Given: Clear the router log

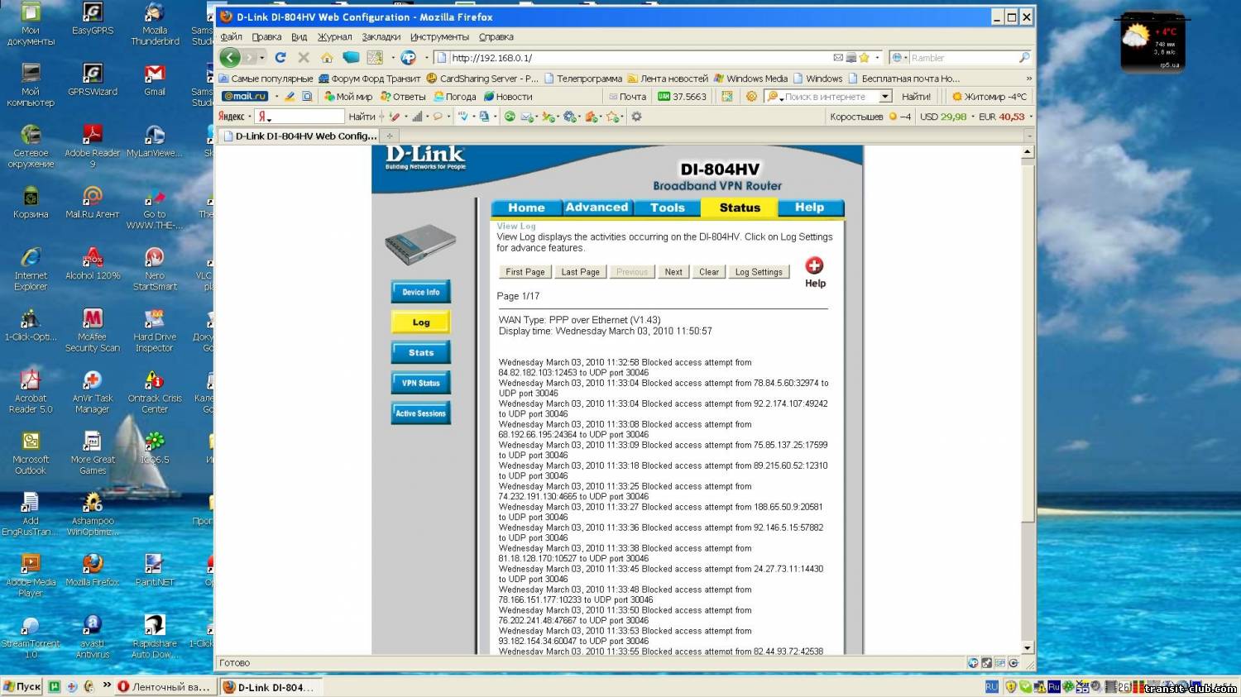Looking at the screenshot, I should 709,272.
